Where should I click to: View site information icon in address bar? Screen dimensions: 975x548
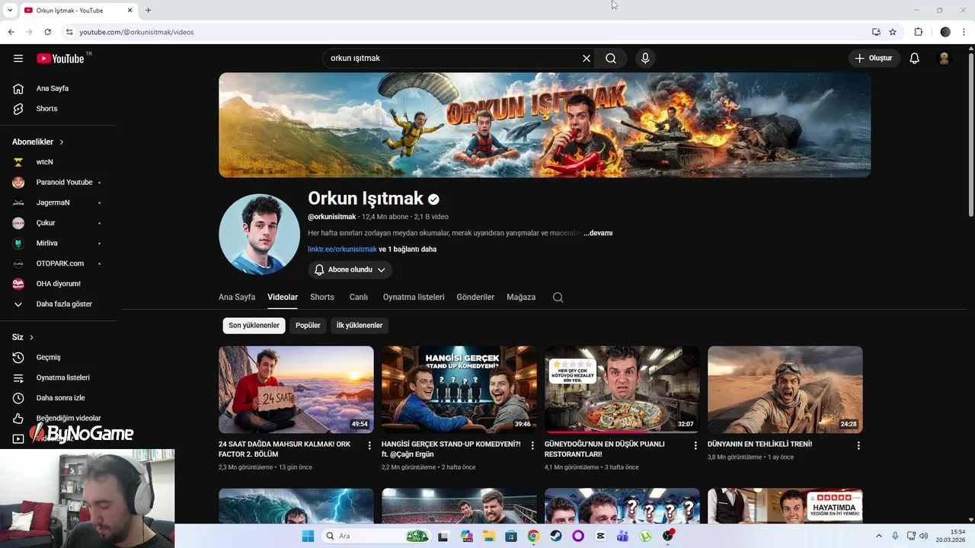[69, 32]
